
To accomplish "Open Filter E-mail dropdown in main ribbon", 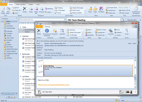I will click(125, 13).
